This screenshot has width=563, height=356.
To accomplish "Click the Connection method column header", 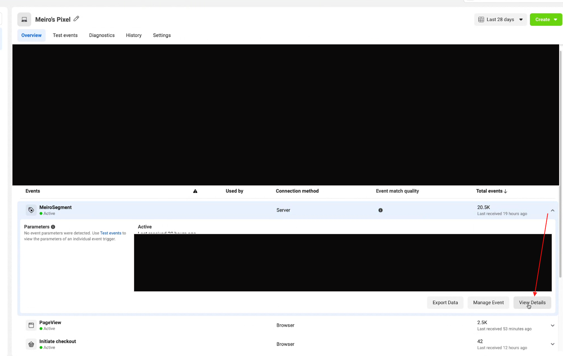I will pyautogui.click(x=297, y=191).
